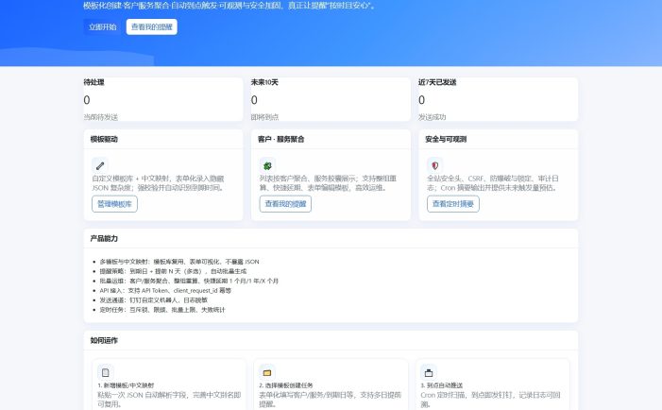Select the 未来10天 stat heading
This screenshot has width=662, height=410.
tap(264, 82)
